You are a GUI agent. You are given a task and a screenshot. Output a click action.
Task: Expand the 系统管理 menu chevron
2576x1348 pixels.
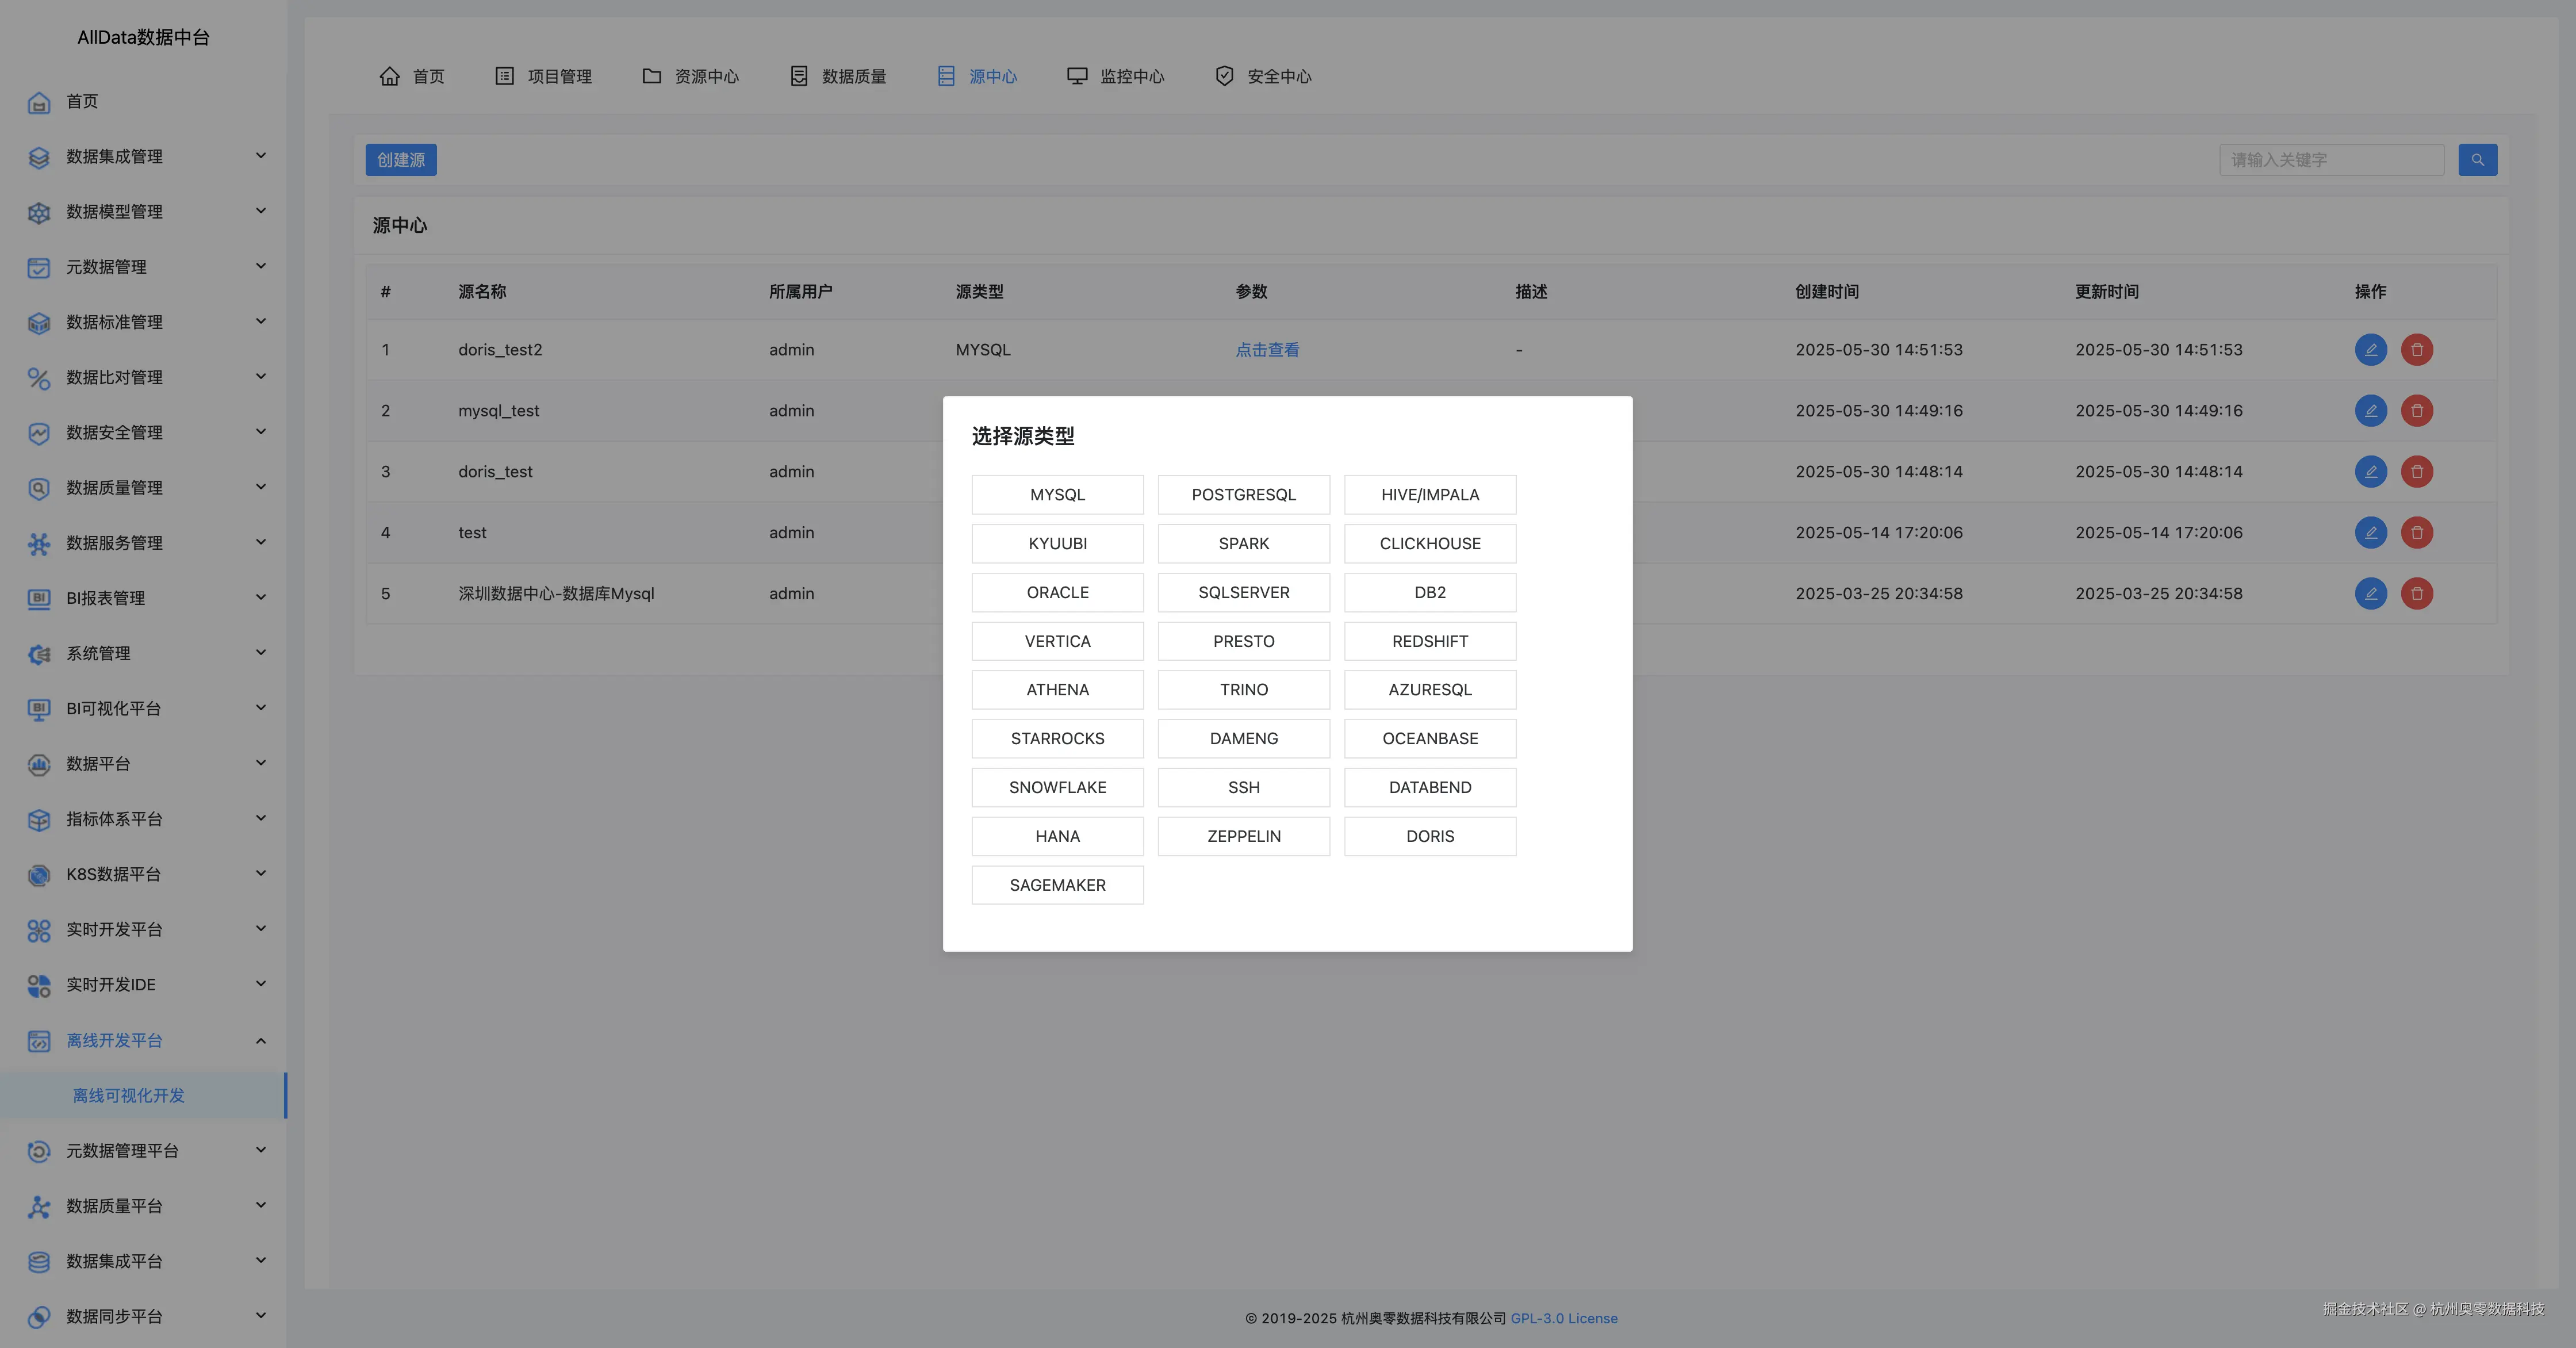(x=261, y=653)
